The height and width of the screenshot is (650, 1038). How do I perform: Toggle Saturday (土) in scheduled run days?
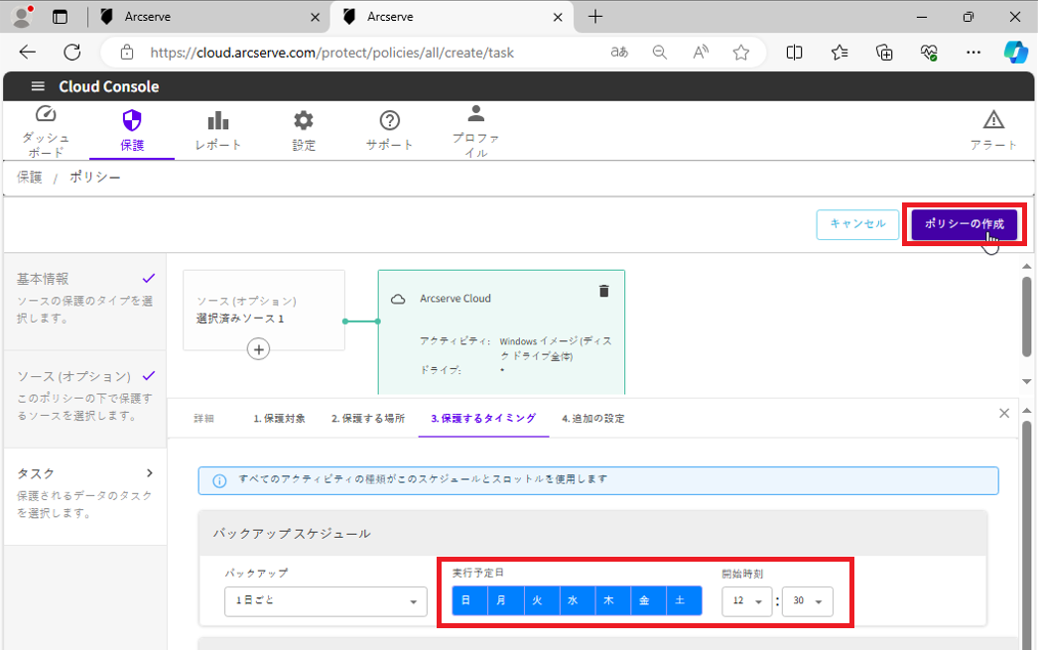click(x=682, y=601)
